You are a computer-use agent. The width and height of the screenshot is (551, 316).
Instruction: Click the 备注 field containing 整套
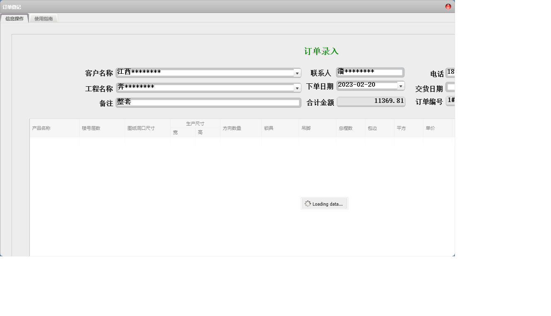[x=207, y=102]
